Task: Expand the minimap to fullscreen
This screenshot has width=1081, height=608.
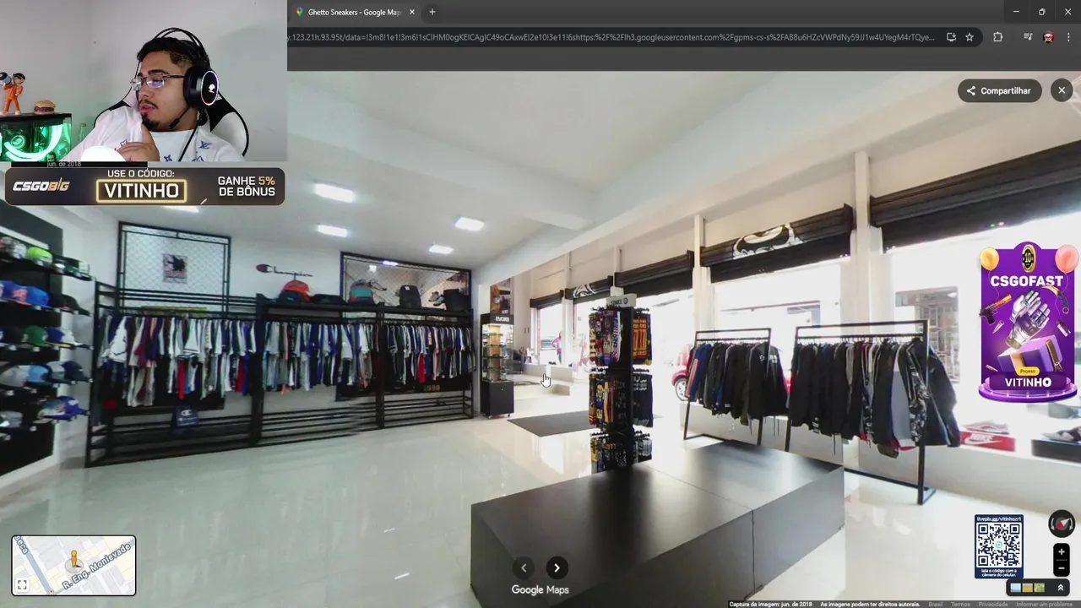Action: 22,584
